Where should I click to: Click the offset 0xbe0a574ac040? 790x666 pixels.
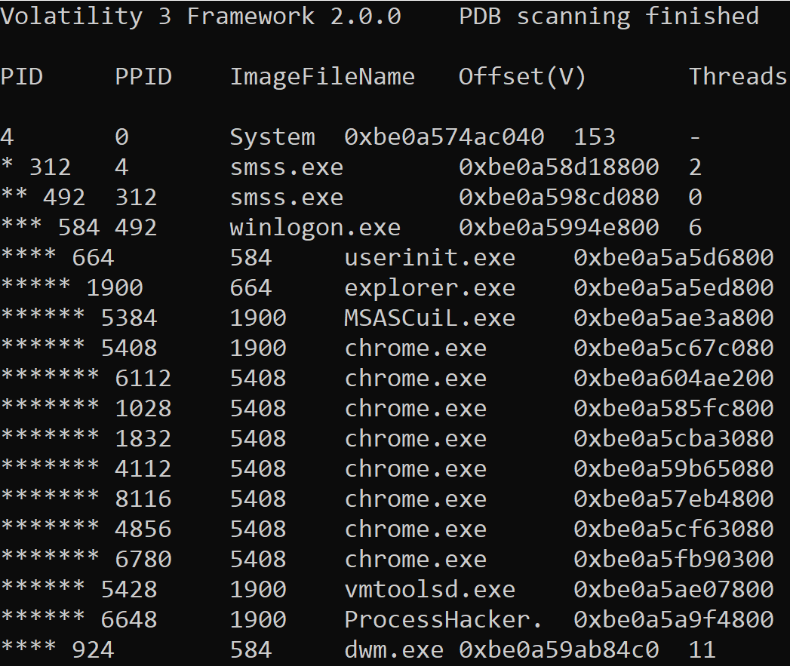point(444,137)
